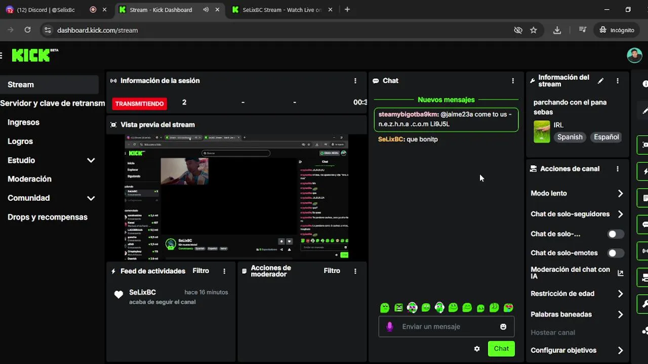This screenshot has height=364, width=648.
Task: Enable Chat de solo-emotes switch
Action: (615, 253)
